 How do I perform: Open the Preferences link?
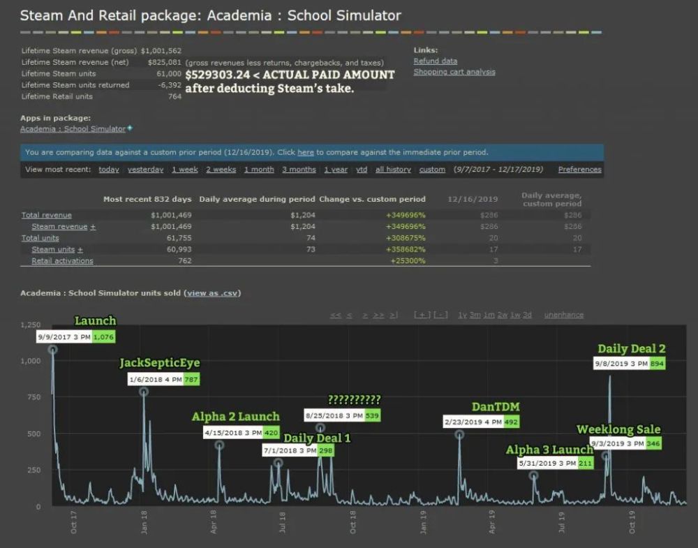(x=579, y=170)
